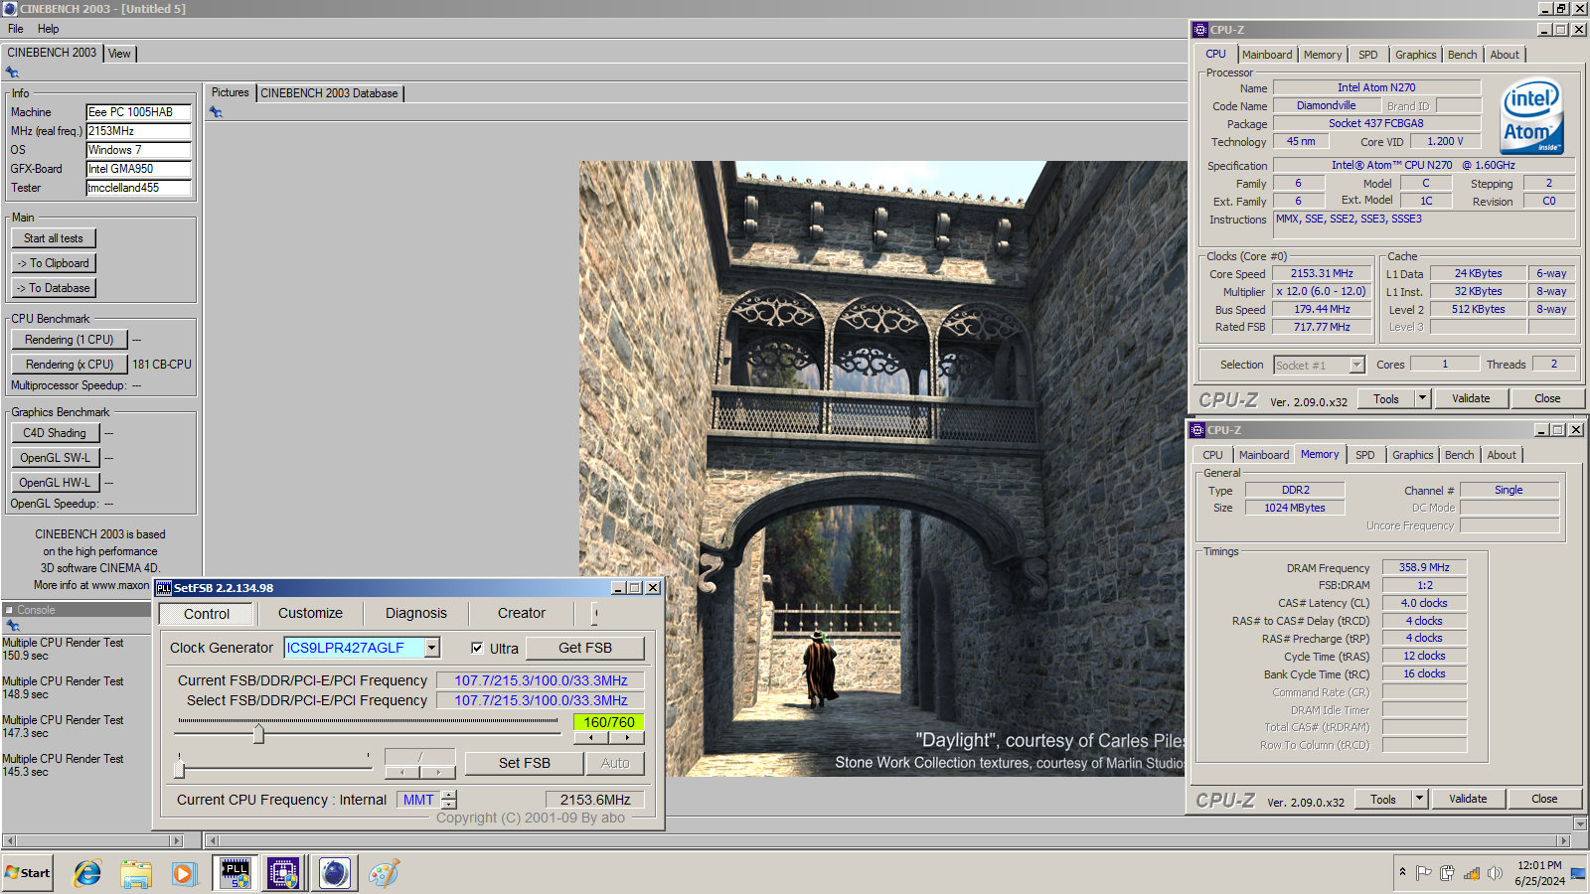1590x894 pixels.
Task: Open SPD tab in Memory CPU-Z window
Action: tap(1365, 455)
